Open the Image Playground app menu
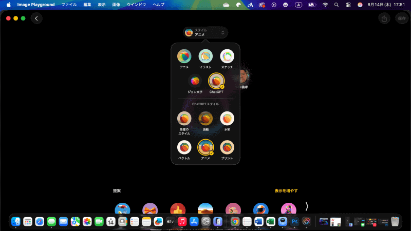Image resolution: width=411 pixels, height=231 pixels. (36, 5)
